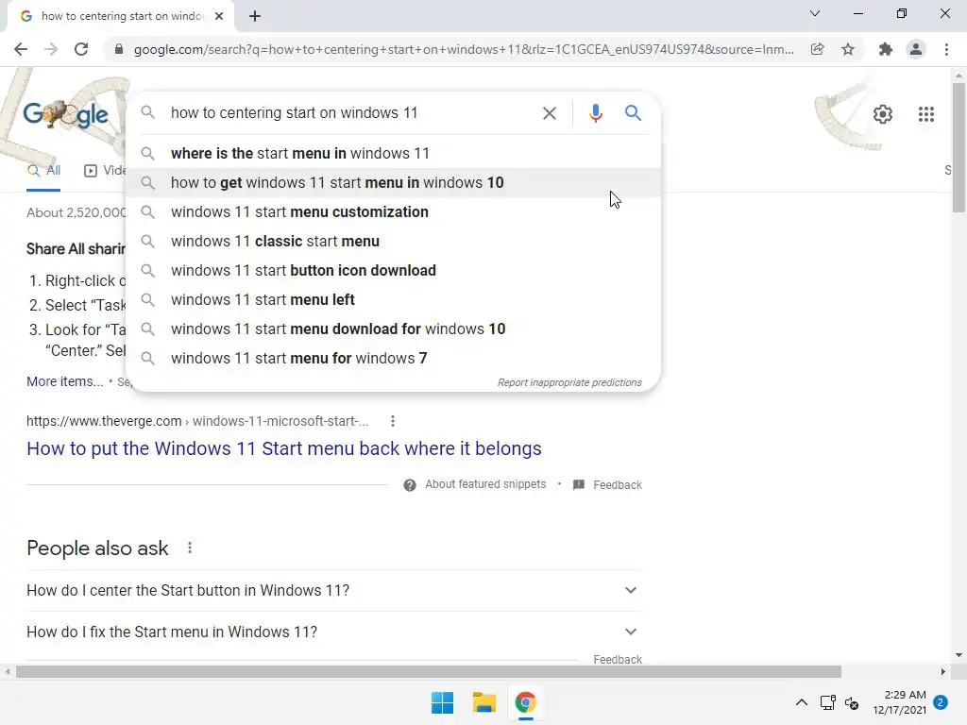Open the tab search chevron in the title bar
The image size is (967, 725).
point(815,13)
